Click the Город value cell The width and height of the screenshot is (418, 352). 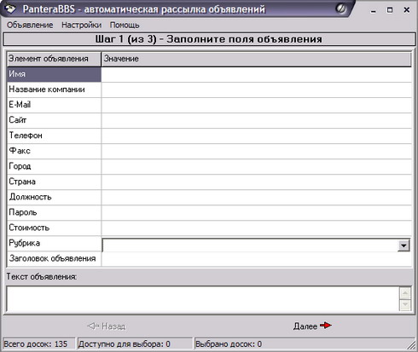point(257,166)
